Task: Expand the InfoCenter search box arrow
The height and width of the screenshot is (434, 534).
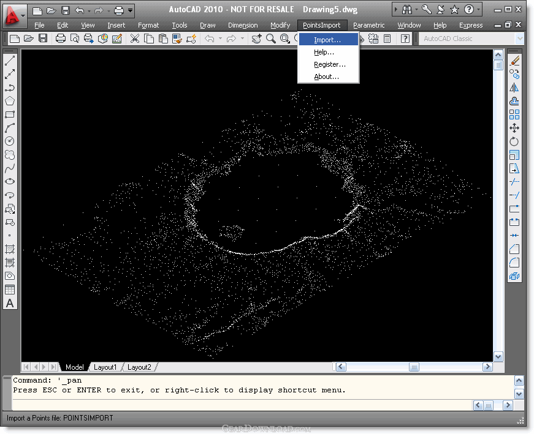Action: 395,10
